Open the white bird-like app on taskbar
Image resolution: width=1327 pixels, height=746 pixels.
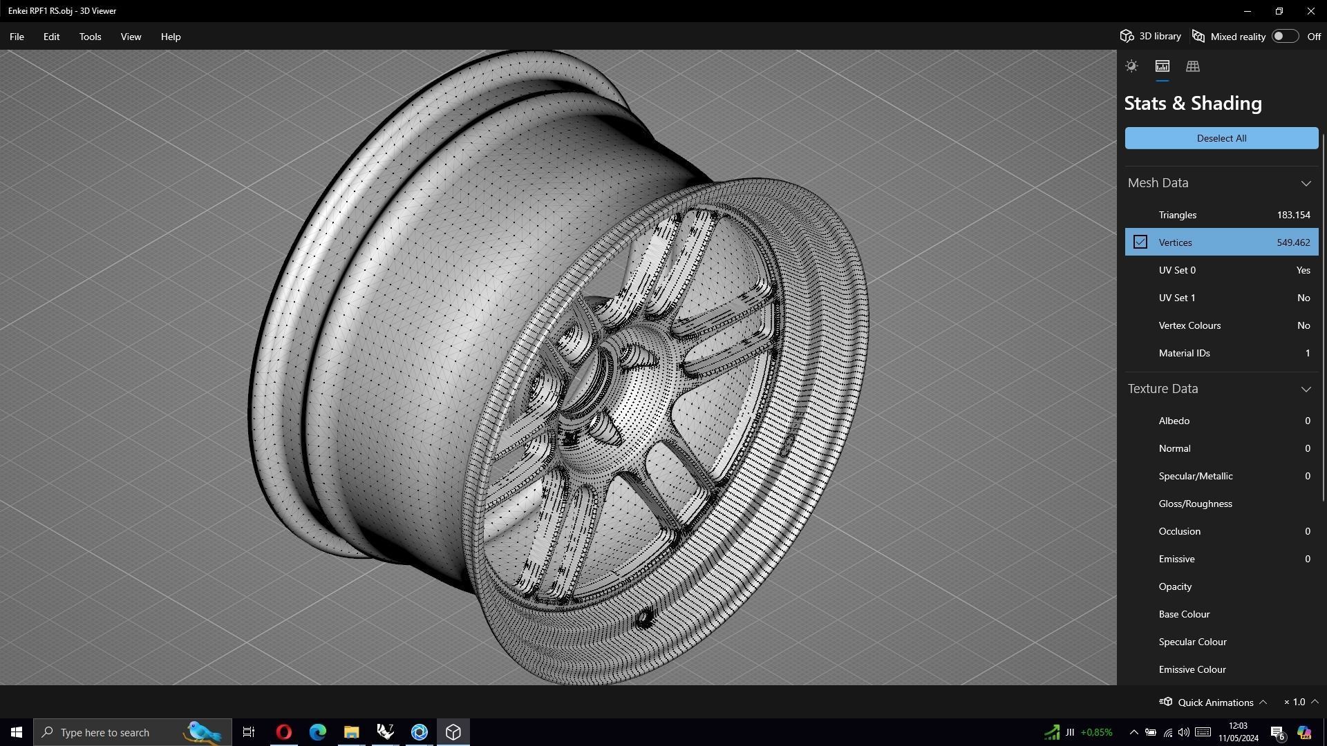pos(385,732)
